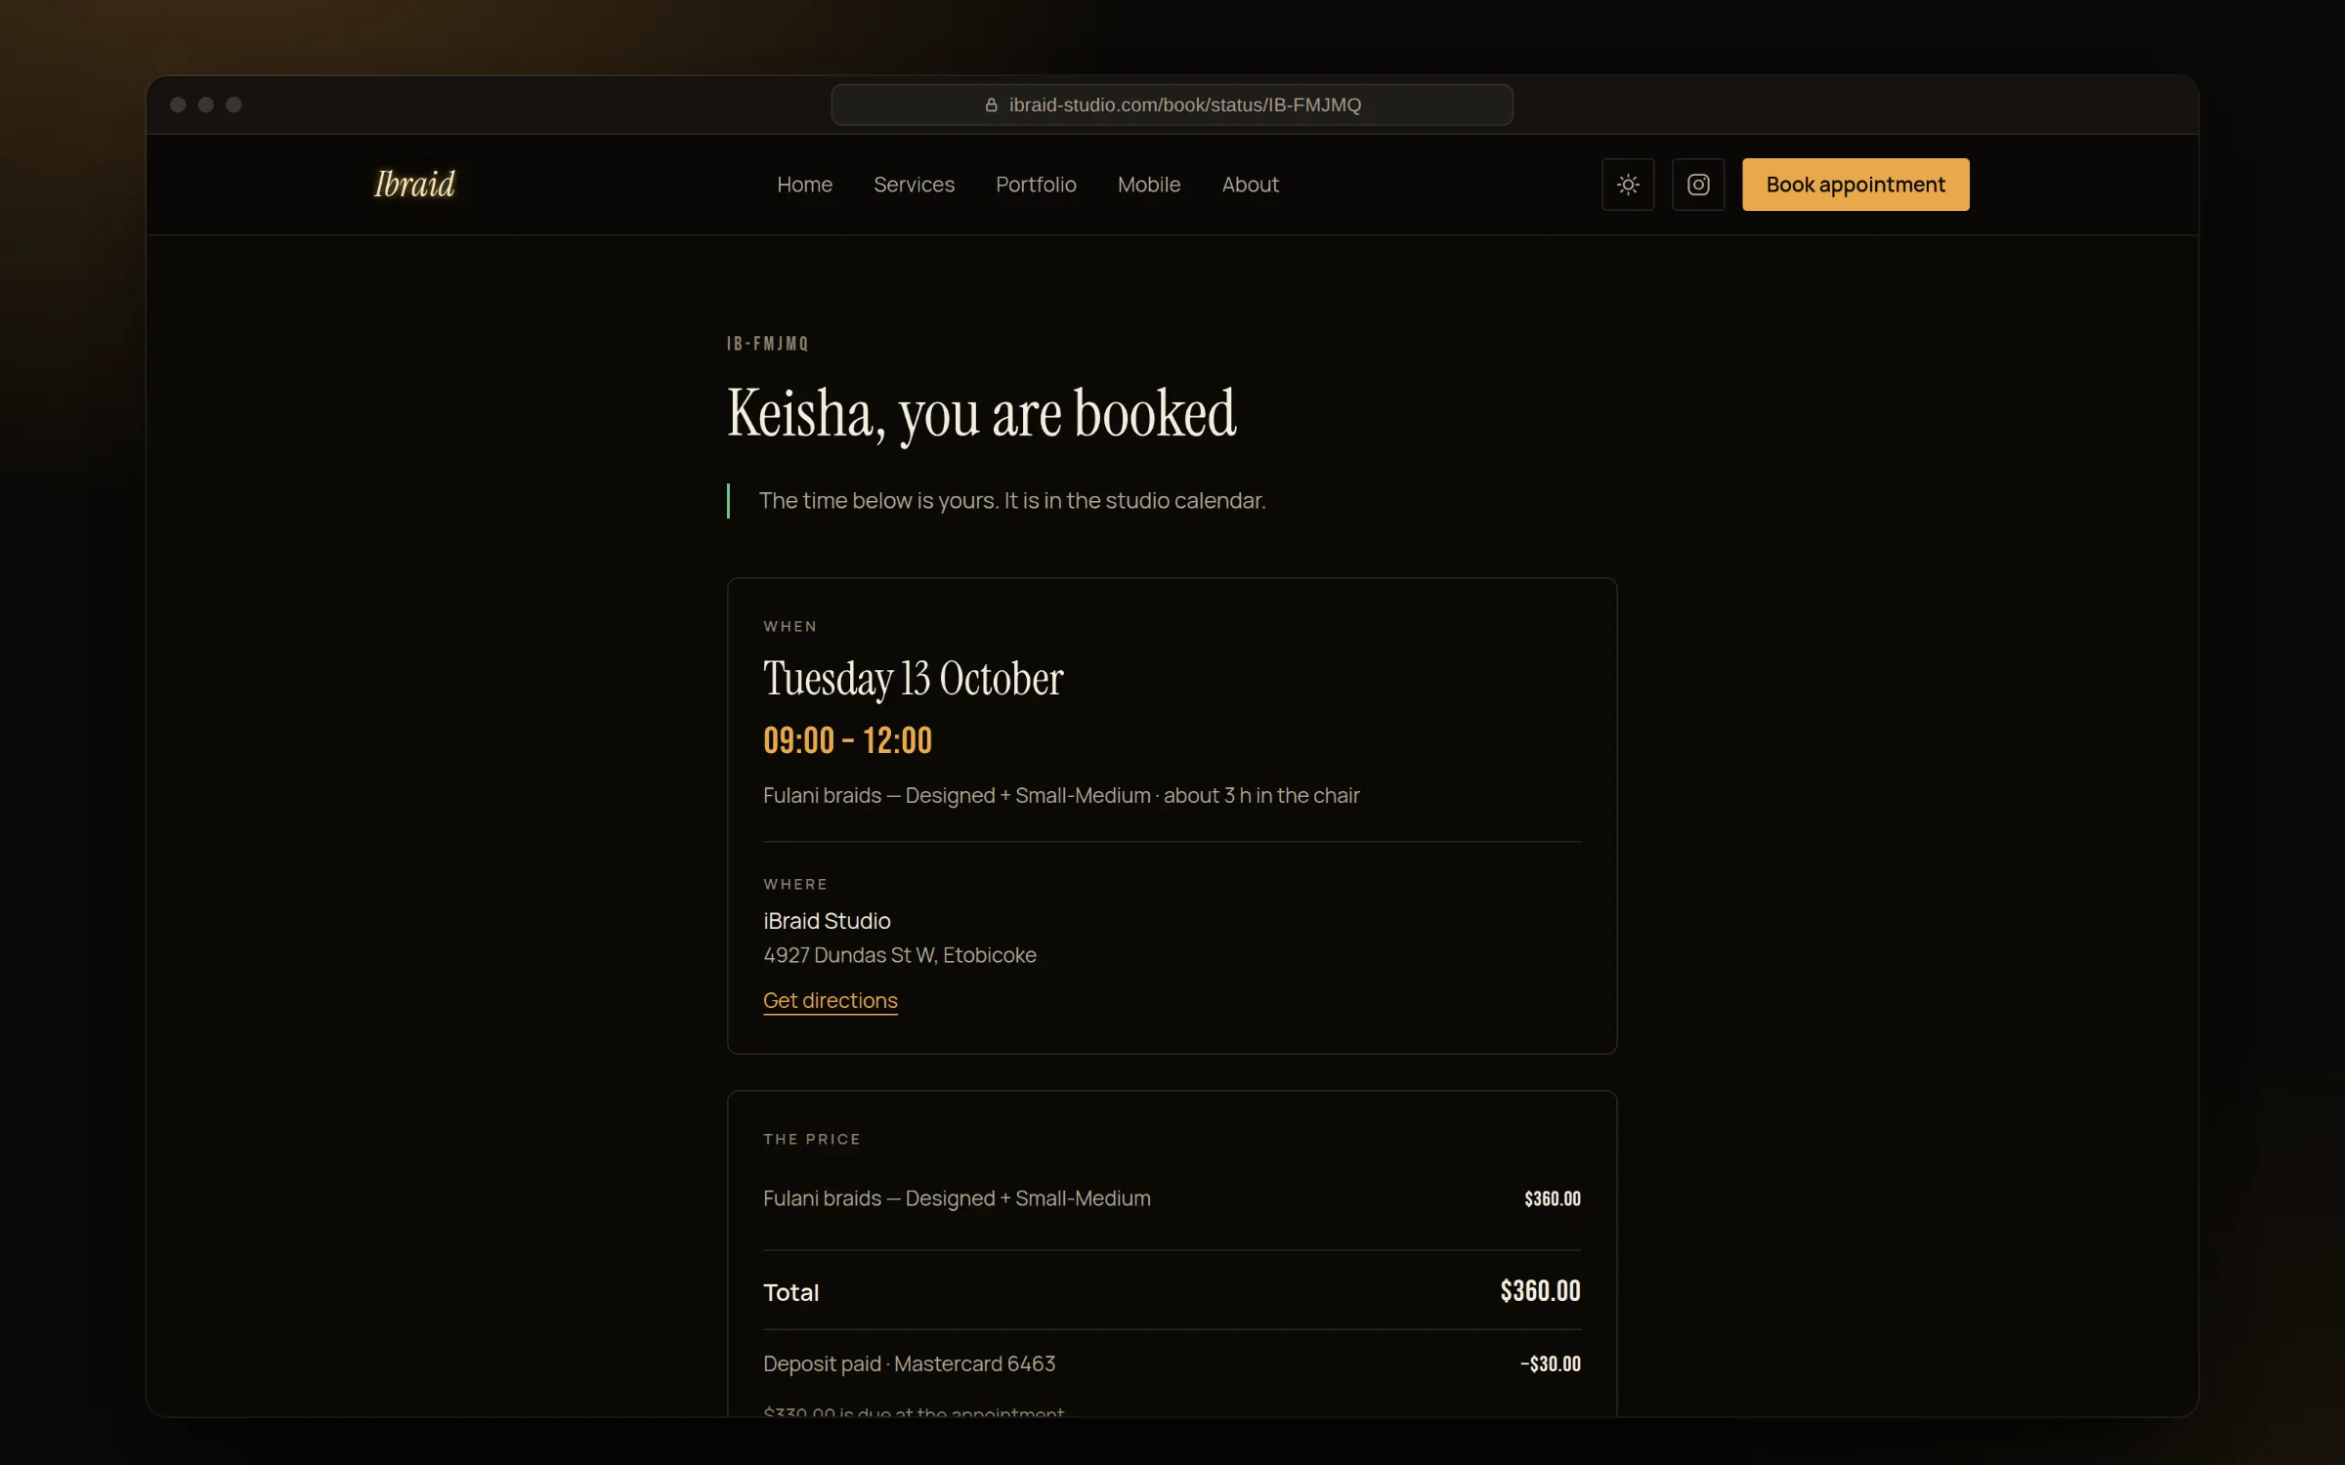Click the 09:00 – 12:00 time slot

pyautogui.click(x=847, y=740)
